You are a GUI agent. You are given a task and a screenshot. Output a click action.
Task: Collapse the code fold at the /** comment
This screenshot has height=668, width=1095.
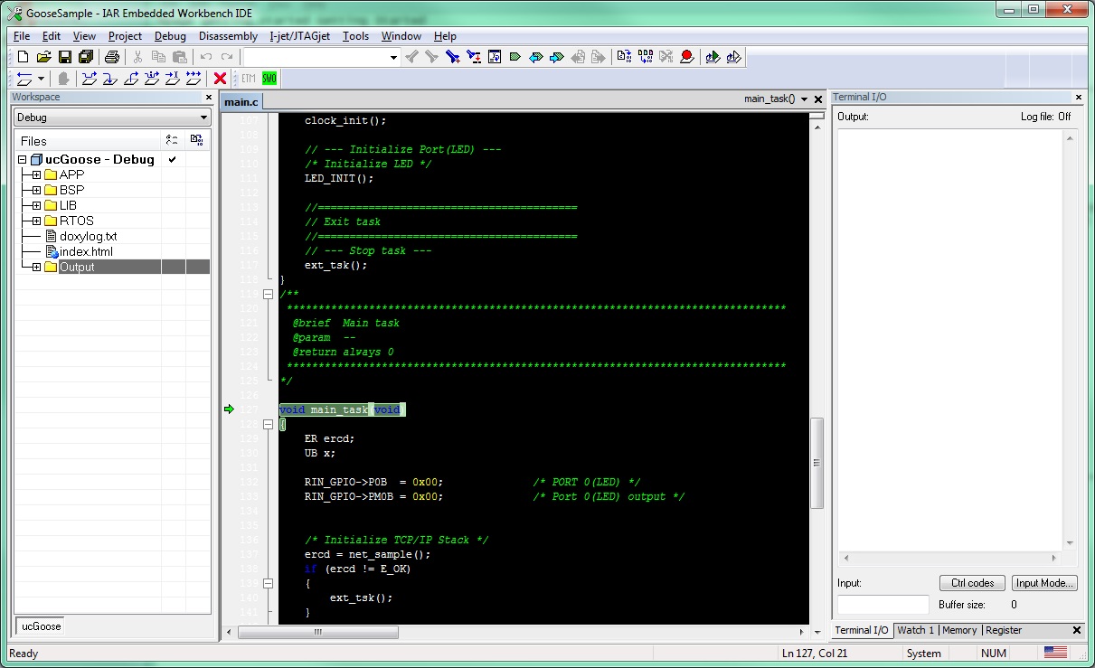(x=268, y=294)
